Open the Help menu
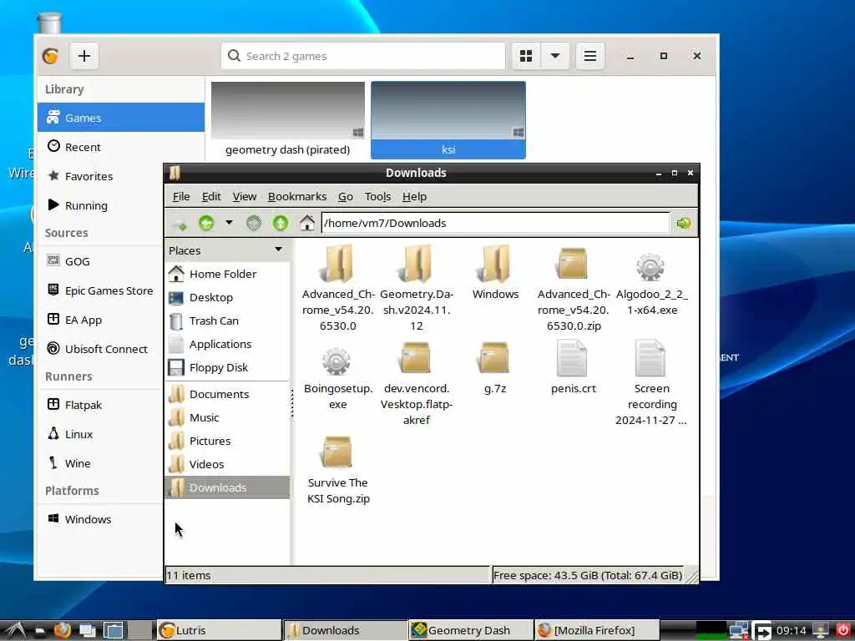This screenshot has width=855, height=641. pyautogui.click(x=414, y=196)
